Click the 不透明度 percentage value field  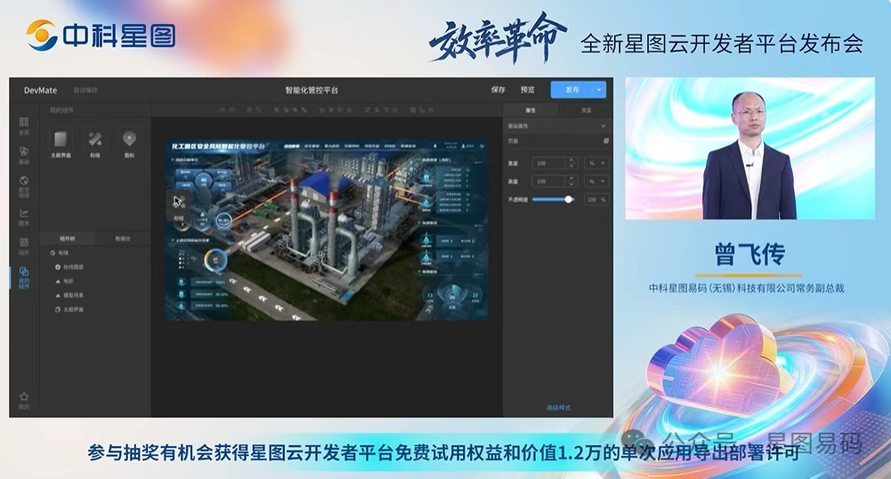(595, 199)
